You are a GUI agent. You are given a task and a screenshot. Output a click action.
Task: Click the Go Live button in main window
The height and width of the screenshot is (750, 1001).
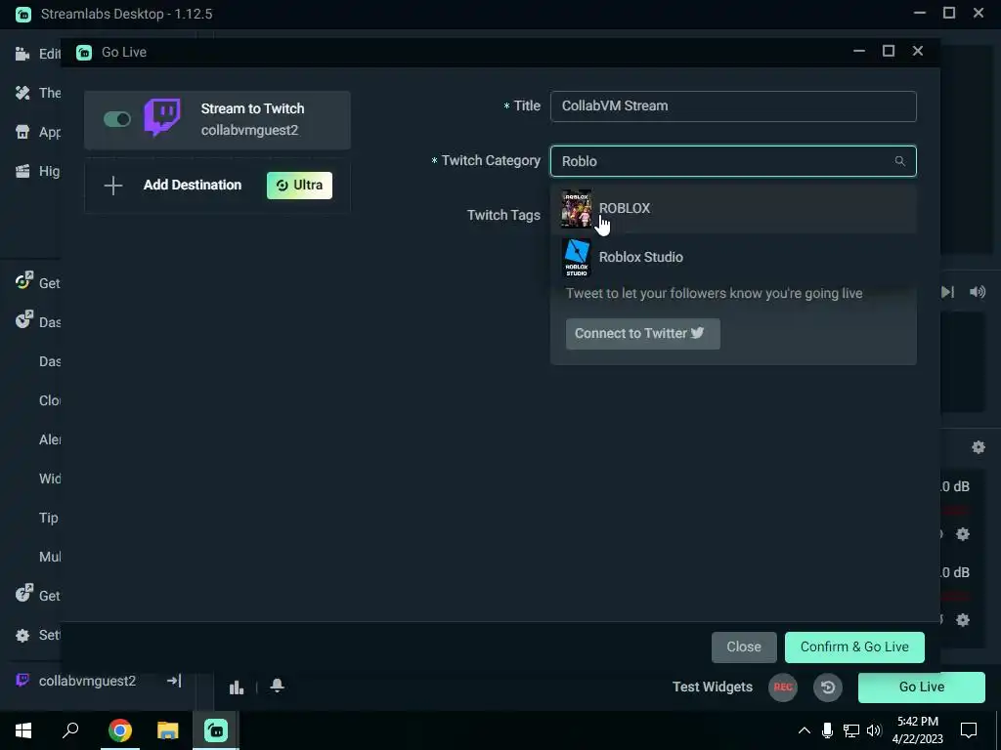point(921,687)
